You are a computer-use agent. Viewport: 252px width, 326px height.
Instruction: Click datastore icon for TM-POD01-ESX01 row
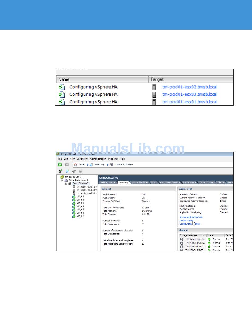182,243
